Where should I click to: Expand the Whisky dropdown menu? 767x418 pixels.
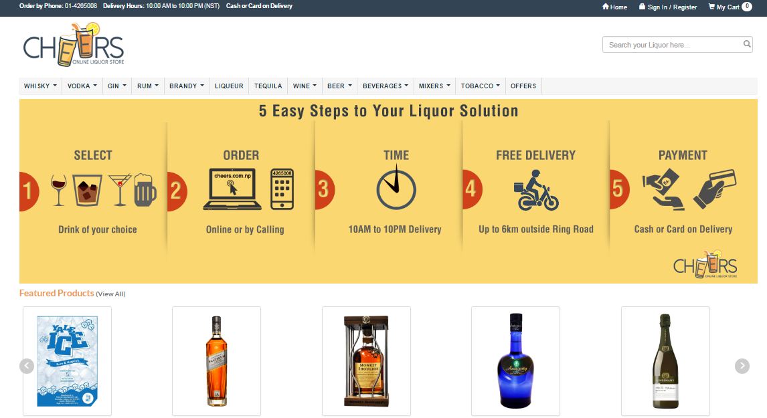[40, 86]
